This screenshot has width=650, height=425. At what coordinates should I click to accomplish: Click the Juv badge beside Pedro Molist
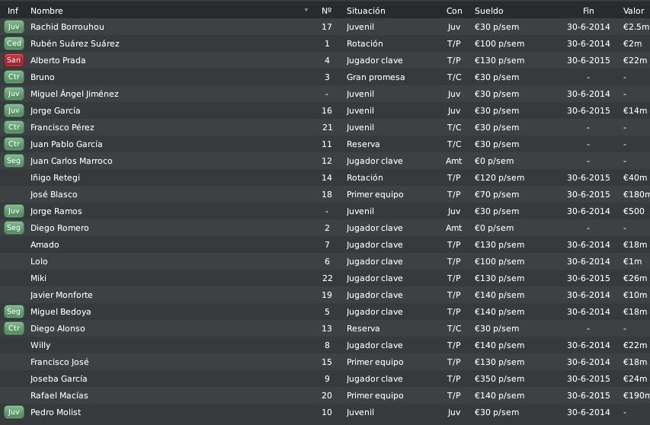14,412
